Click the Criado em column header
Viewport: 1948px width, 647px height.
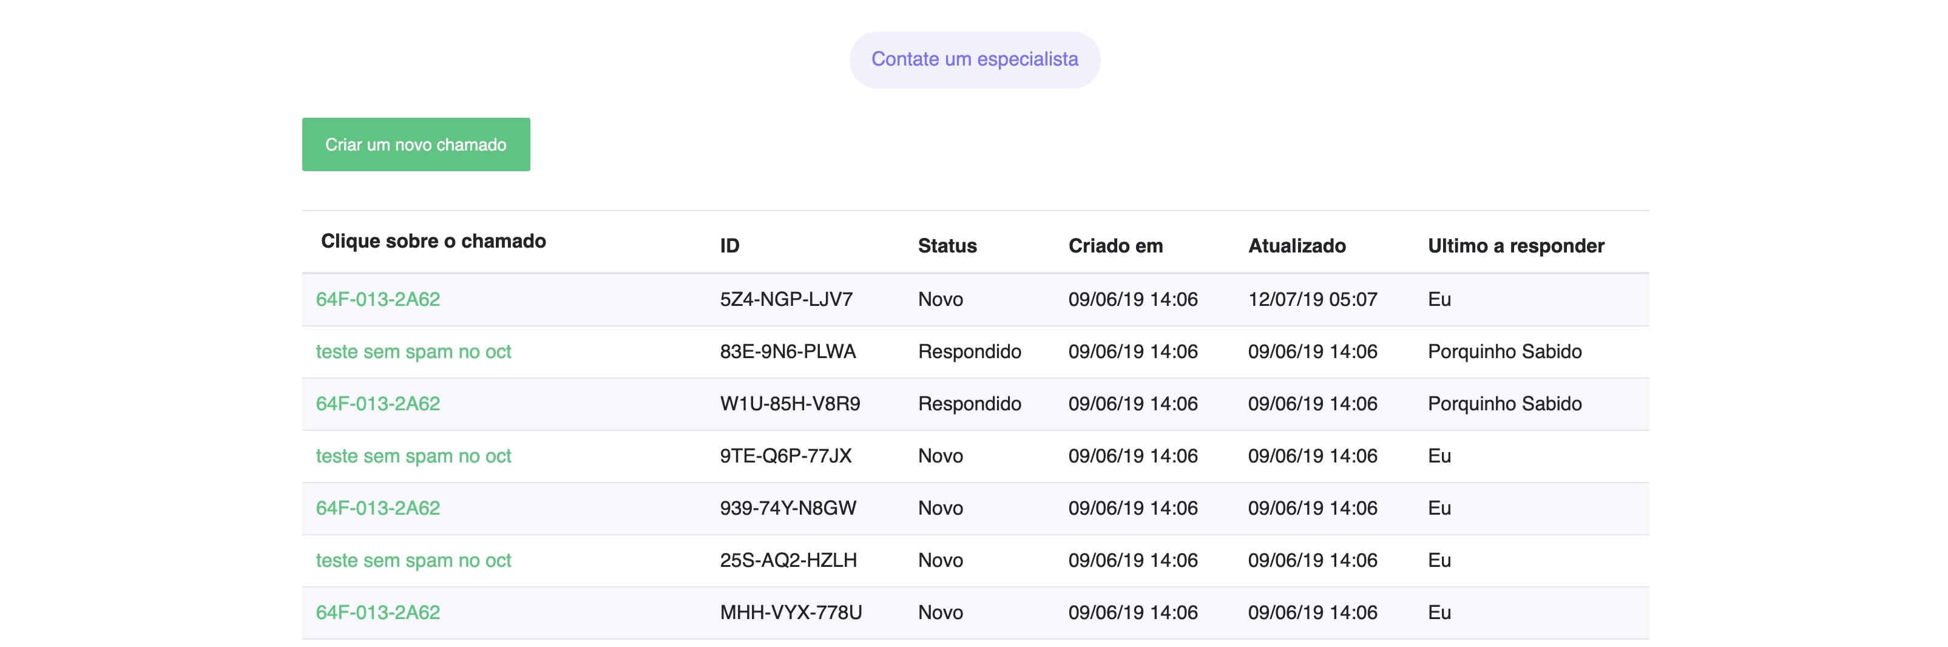click(1115, 246)
